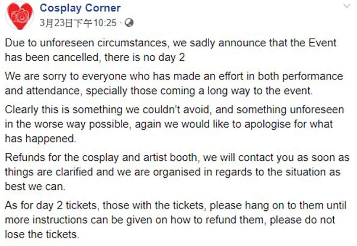The height and width of the screenshot is (246, 357).
Task: Open the Cosplay Corner page name link
Action: [x=80, y=8]
